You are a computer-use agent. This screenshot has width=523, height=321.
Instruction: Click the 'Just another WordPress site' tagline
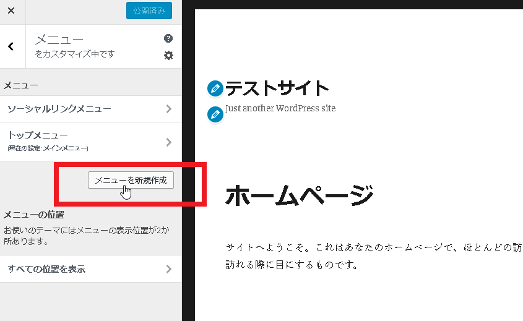coord(280,108)
